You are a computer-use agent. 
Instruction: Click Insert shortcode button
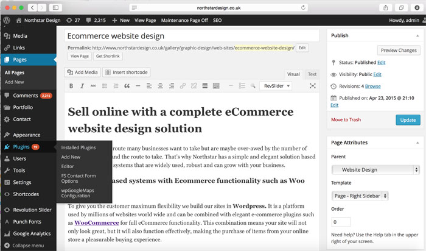pyautogui.click(x=127, y=72)
